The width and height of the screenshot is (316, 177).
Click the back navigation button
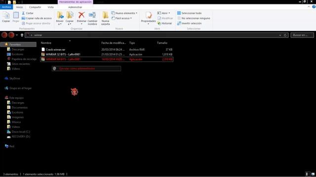(4, 35)
